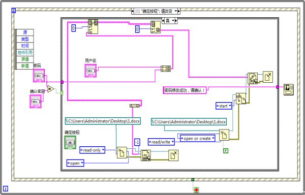Click the 新值 event data node
This screenshot has height=195, width=305.
(25, 66)
